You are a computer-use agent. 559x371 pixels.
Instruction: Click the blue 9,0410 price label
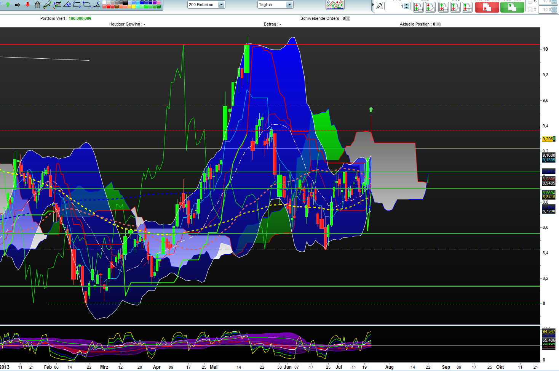pos(549,171)
